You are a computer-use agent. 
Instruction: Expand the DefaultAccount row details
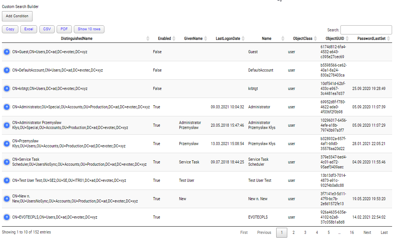point(7,70)
